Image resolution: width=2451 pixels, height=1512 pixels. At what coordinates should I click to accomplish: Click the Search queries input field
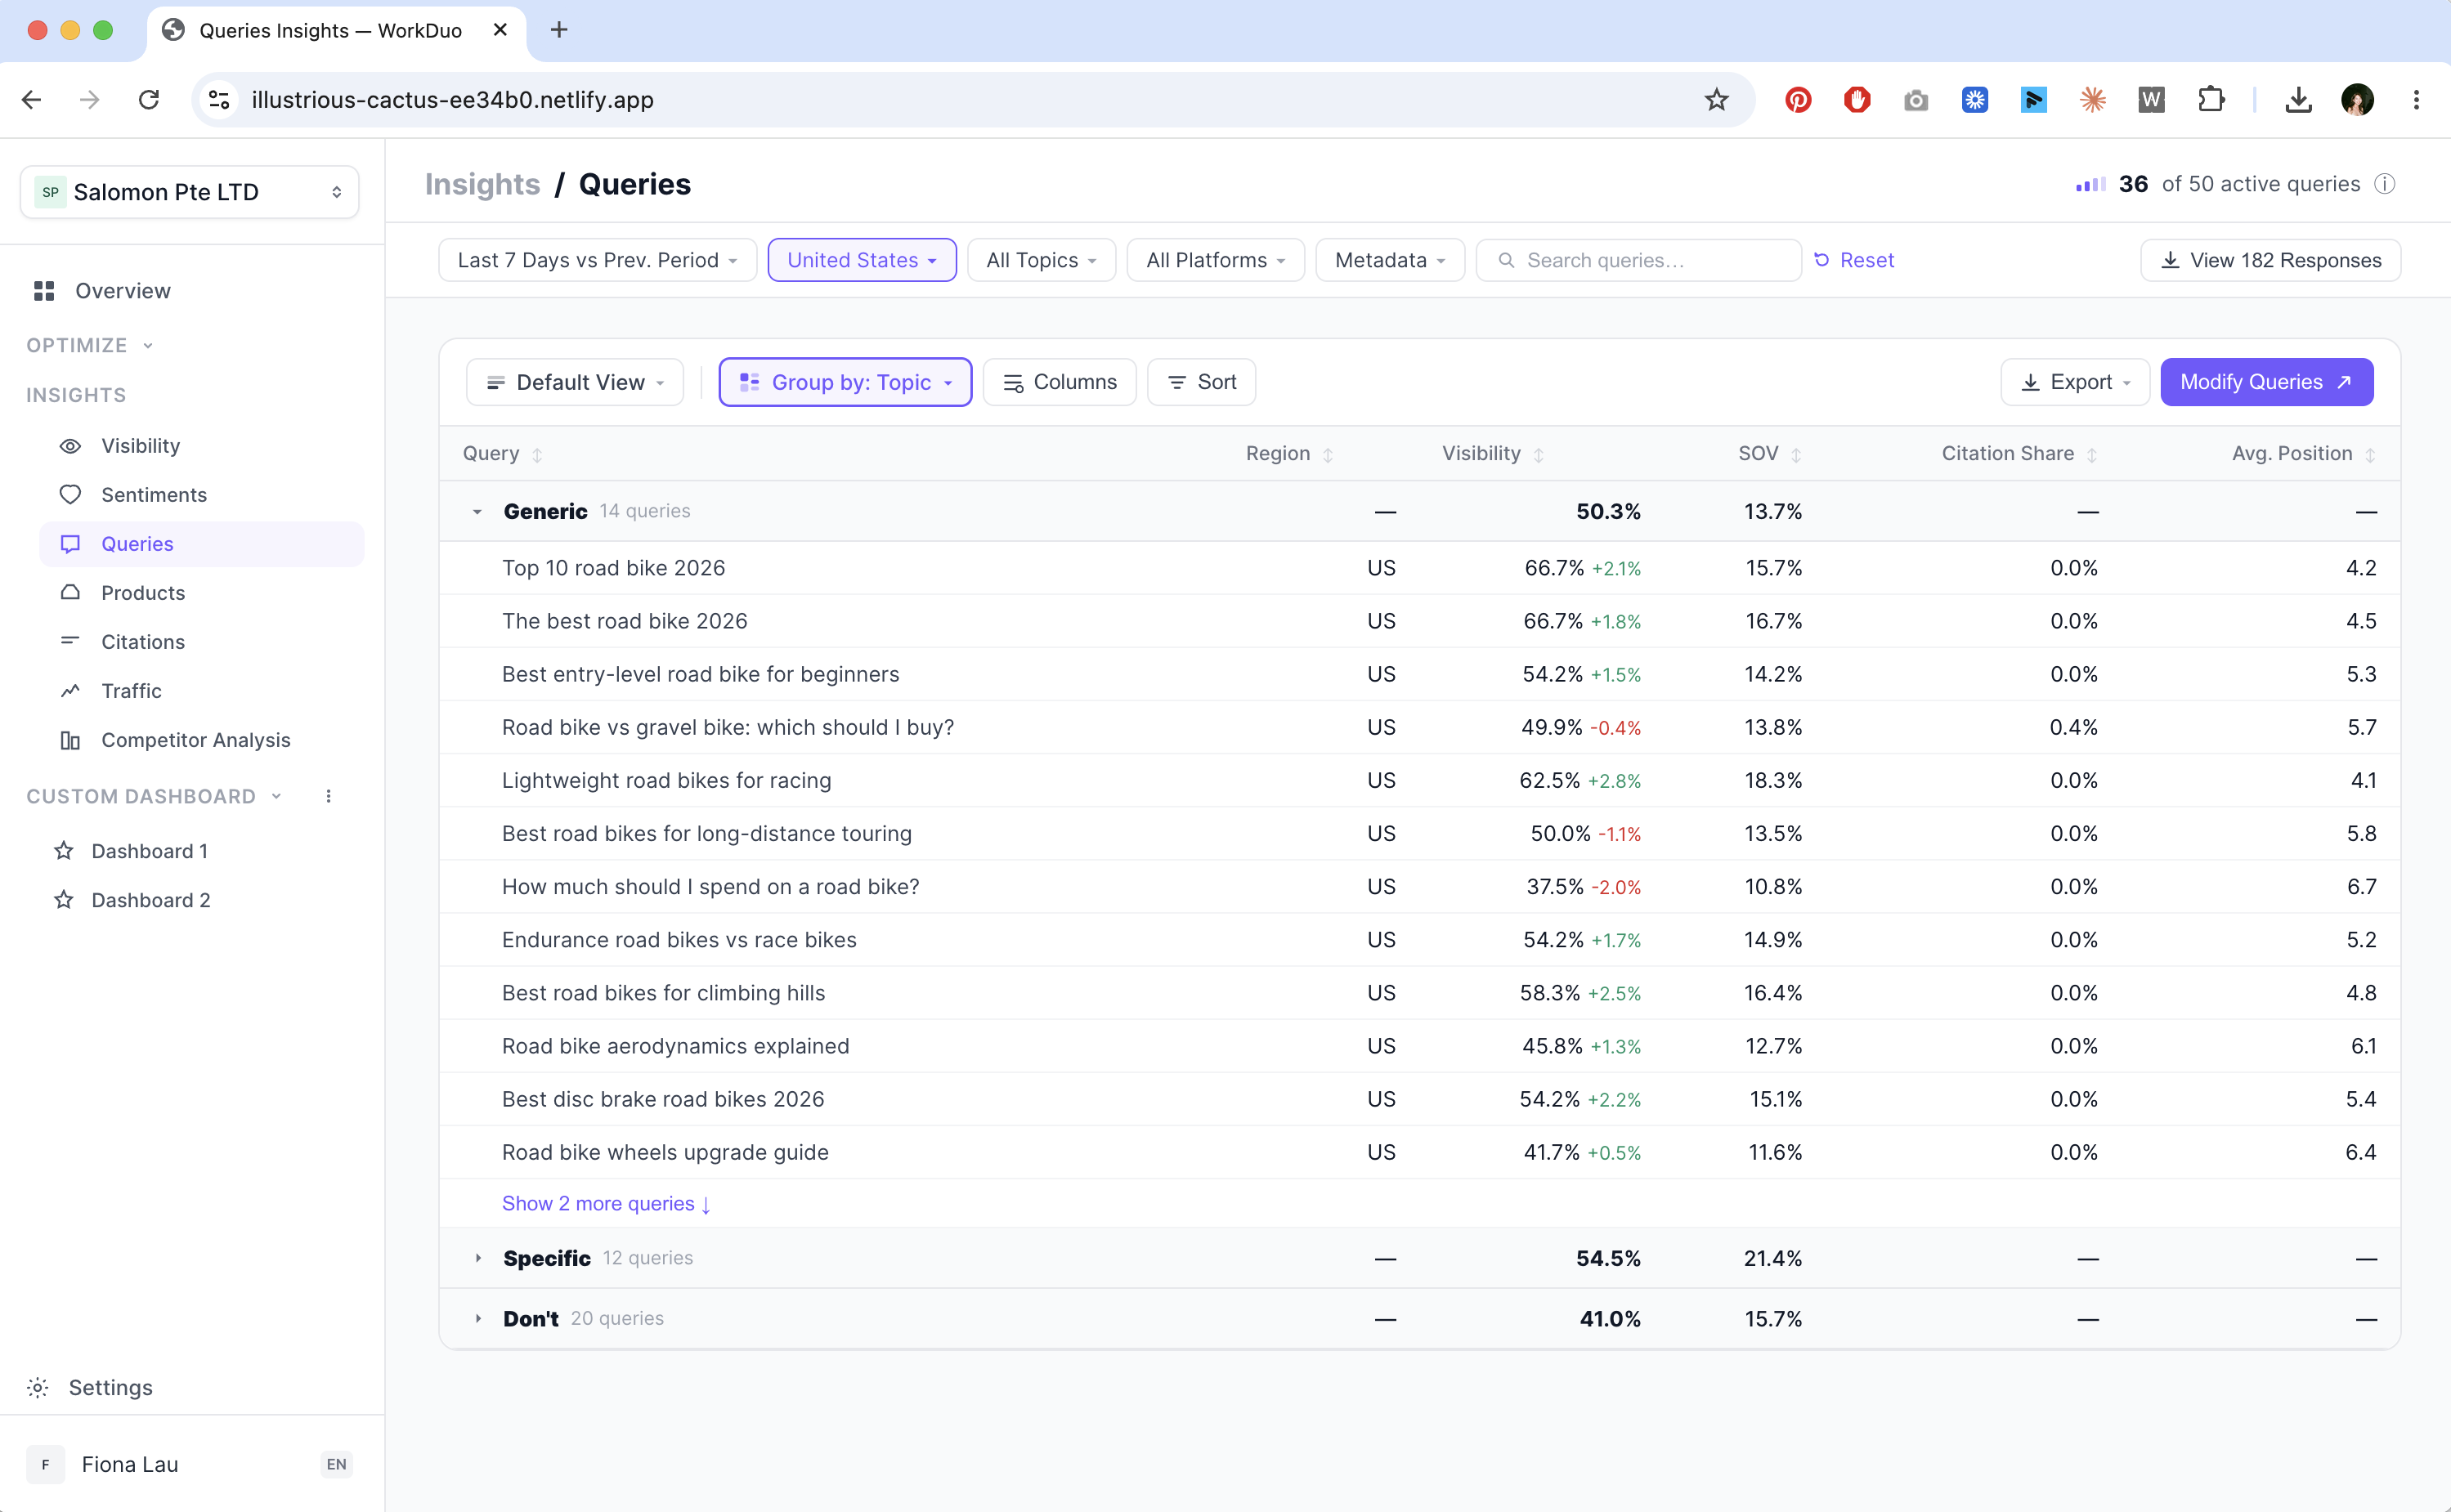click(x=1638, y=260)
